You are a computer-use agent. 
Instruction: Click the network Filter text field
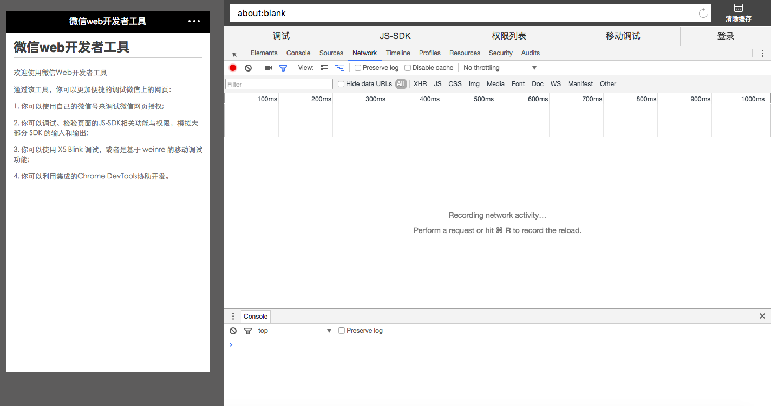tap(279, 84)
